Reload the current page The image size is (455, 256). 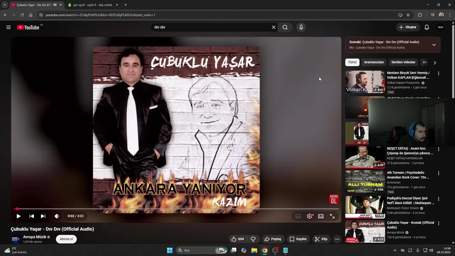[22, 15]
